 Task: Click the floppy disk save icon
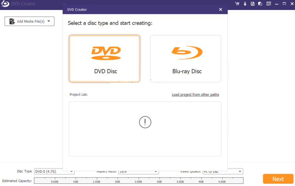click(x=253, y=4)
